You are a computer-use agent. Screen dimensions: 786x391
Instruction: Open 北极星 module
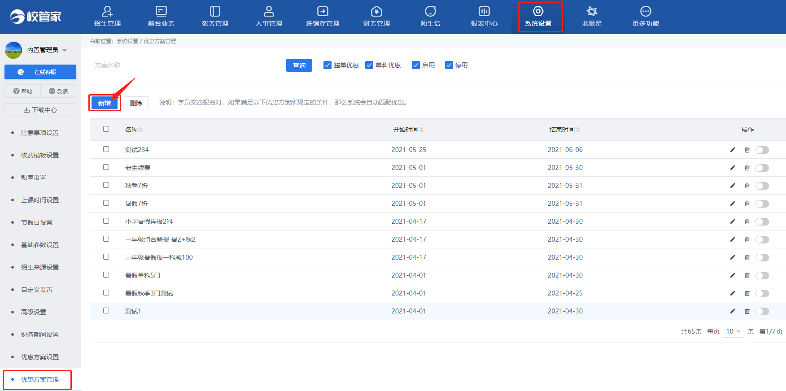click(x=592, y=17)
